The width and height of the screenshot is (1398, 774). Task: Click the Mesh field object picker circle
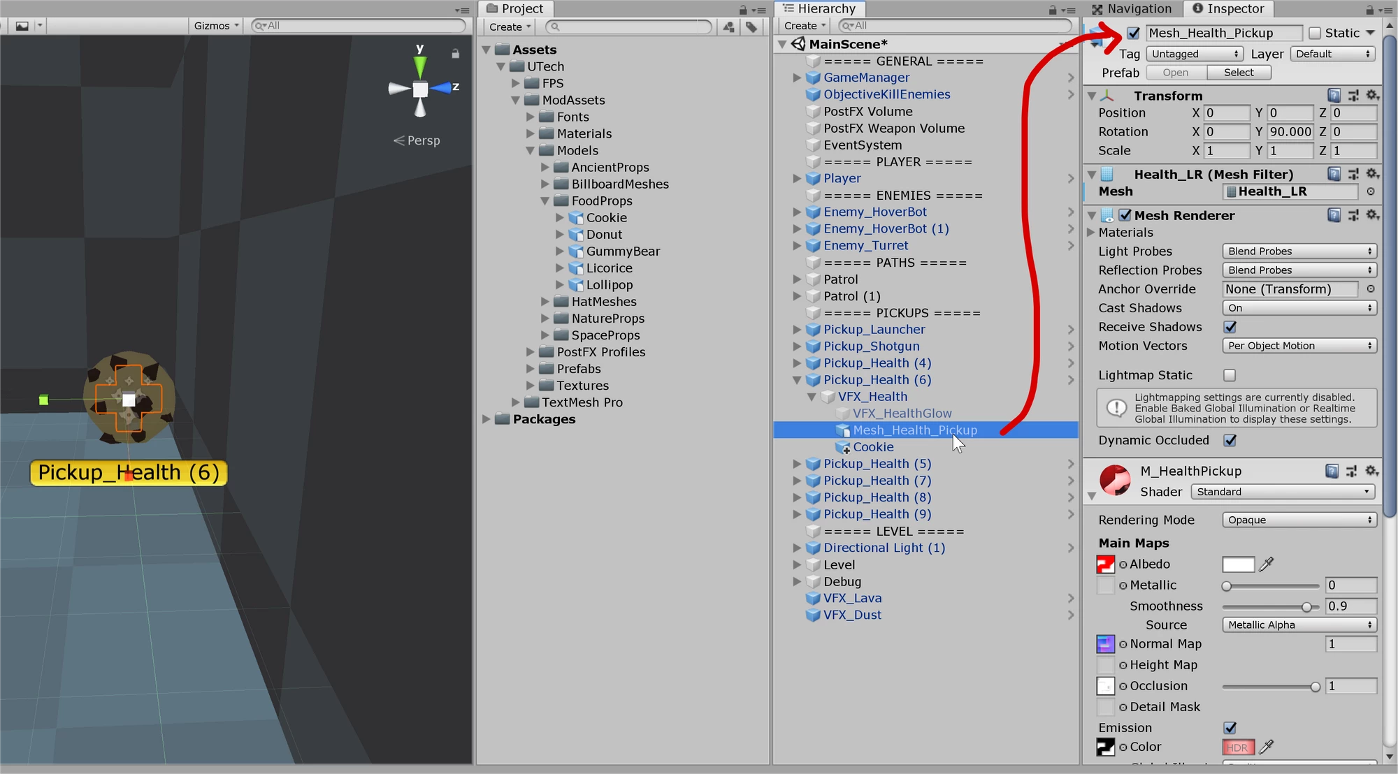[1371, 191]
